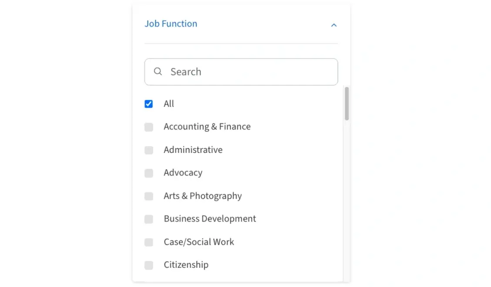
Task: Click the "Arts & Photography" label
Action: click(x=202, y=196)
